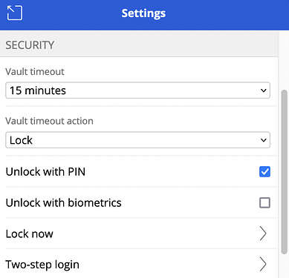Click the settings list scrollbar thumb
289x278 pixels.
coord(285,172)
